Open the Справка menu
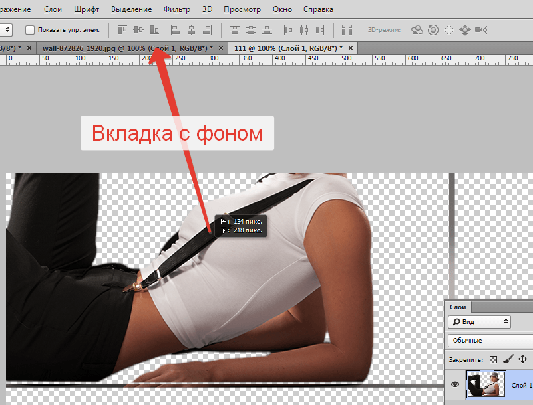This screenshot has height=405, width=533. tap(318, 9)
